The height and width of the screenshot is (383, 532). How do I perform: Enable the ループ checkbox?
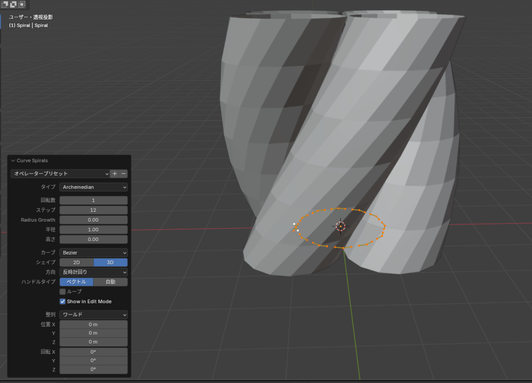coord(62,292)
